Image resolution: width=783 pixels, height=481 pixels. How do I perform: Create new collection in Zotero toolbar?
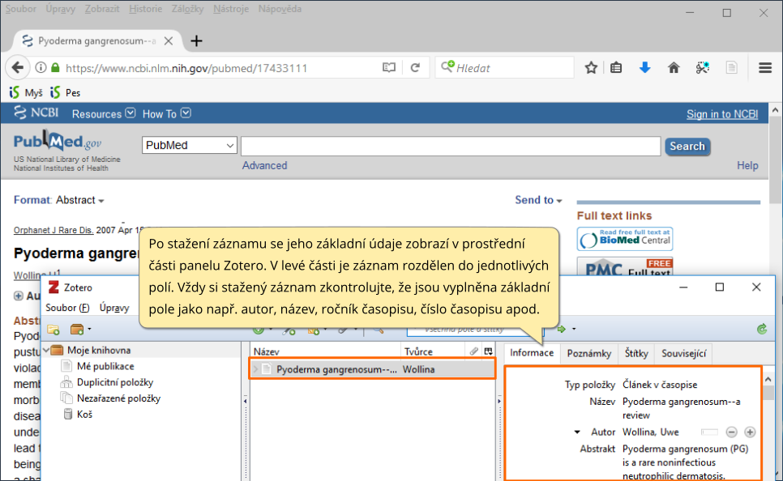(x=53, y=330)
